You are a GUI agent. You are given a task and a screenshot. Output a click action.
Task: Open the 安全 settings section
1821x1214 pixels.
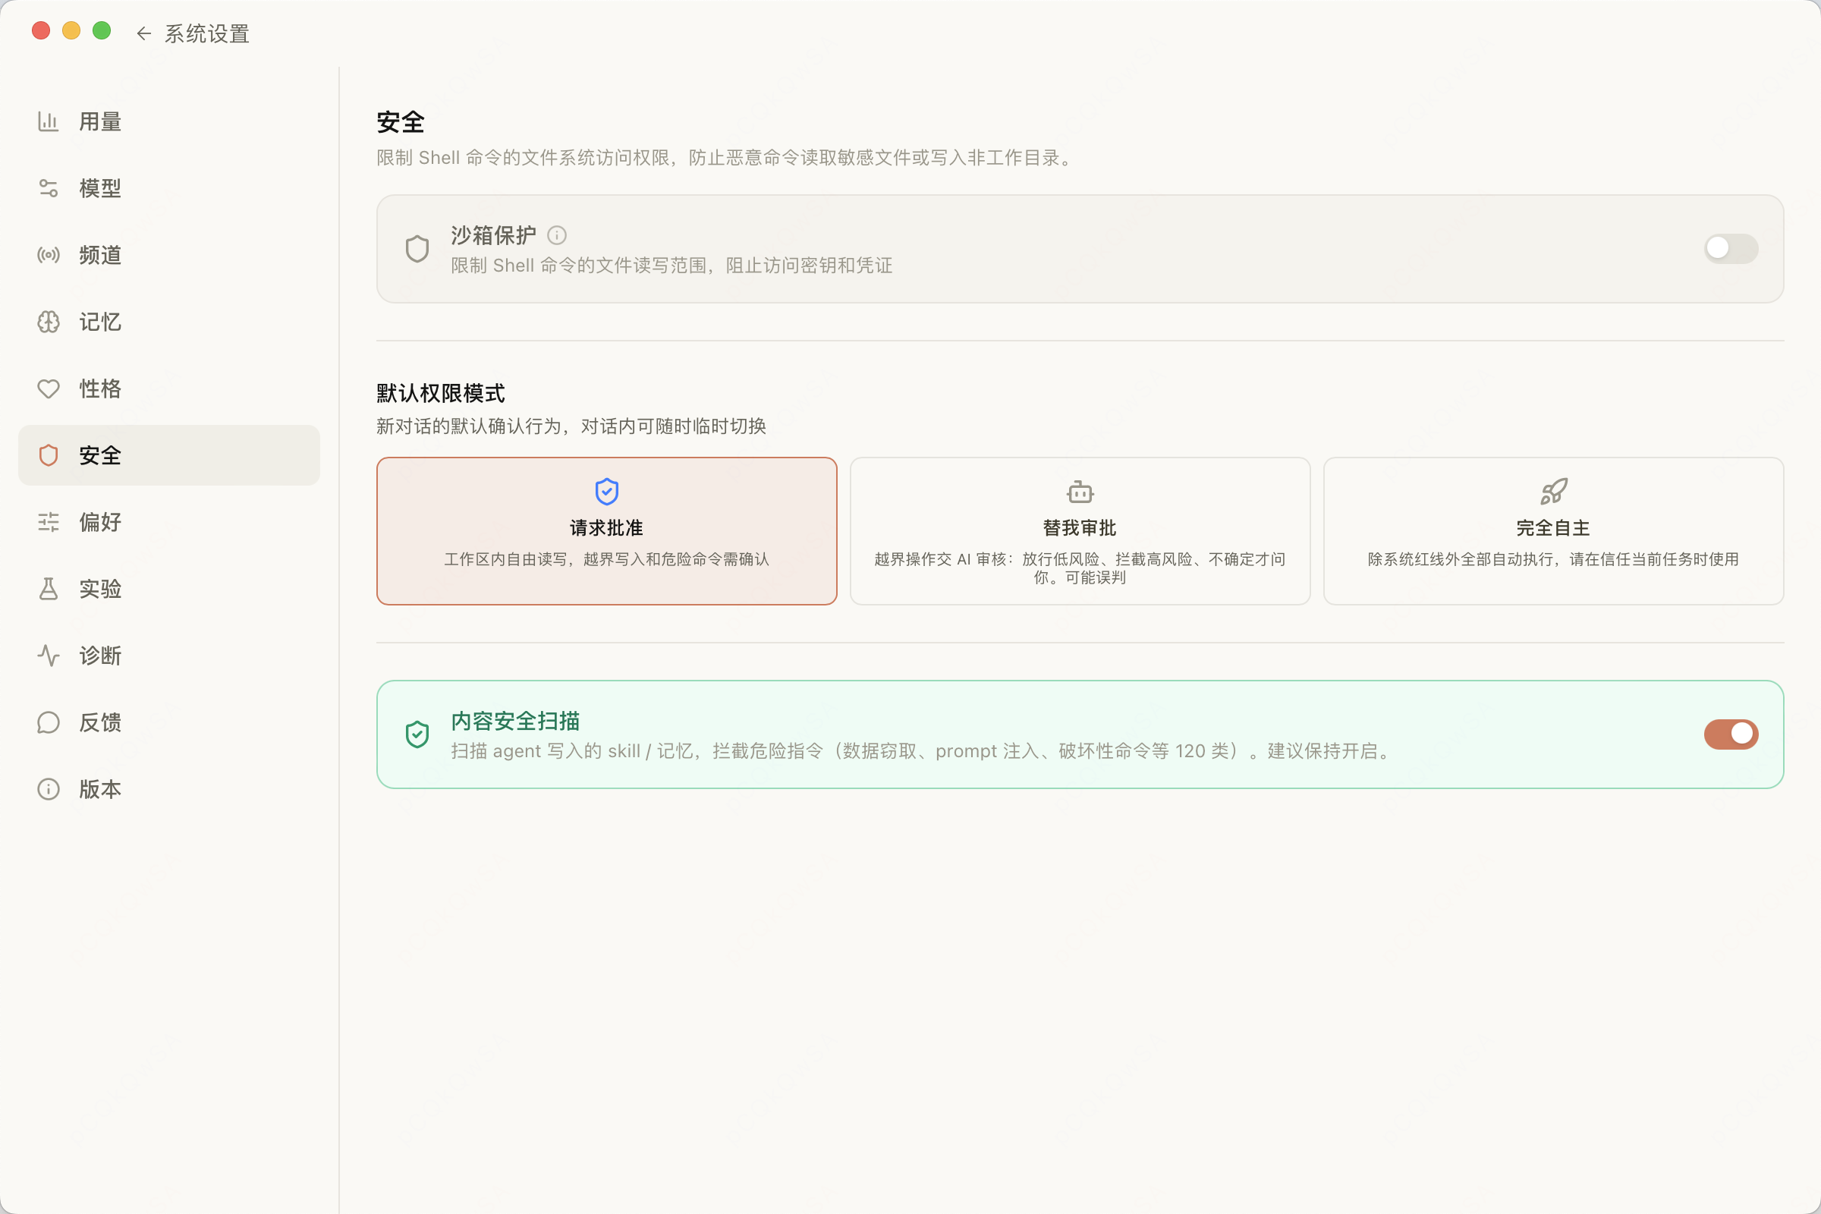click(x=168, y=455)
